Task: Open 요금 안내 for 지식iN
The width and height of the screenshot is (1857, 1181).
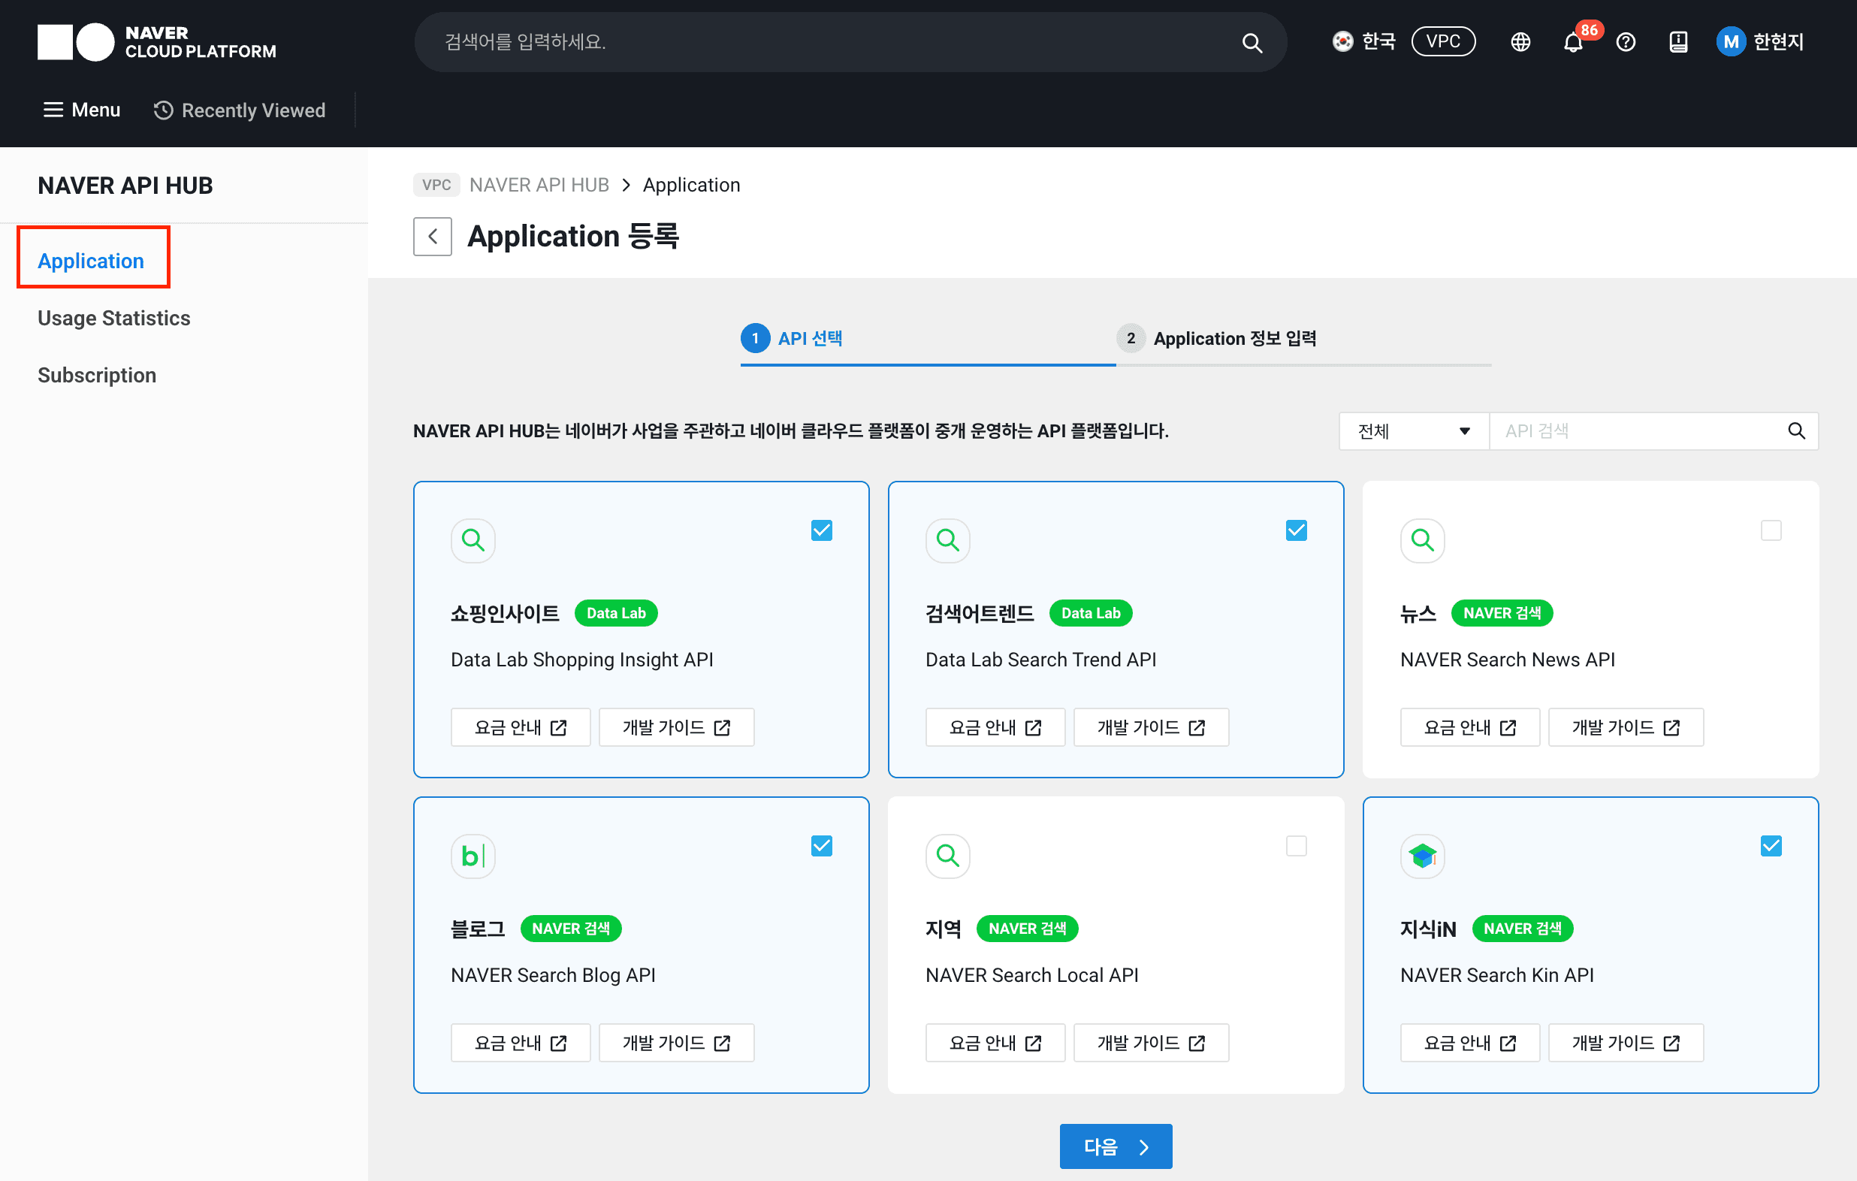Action: coord(1471,1043)
